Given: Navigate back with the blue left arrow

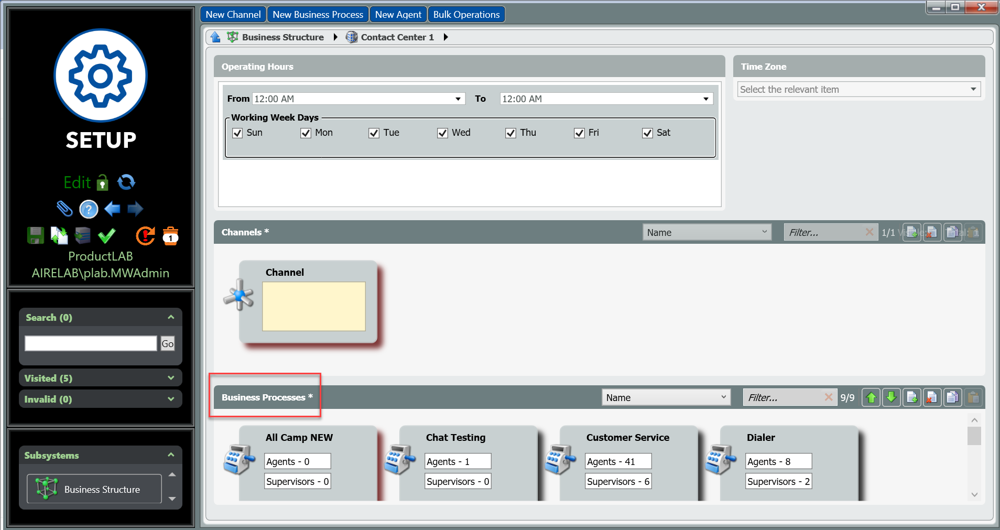Looking at the screenshot, I should [x=112, y=209].
